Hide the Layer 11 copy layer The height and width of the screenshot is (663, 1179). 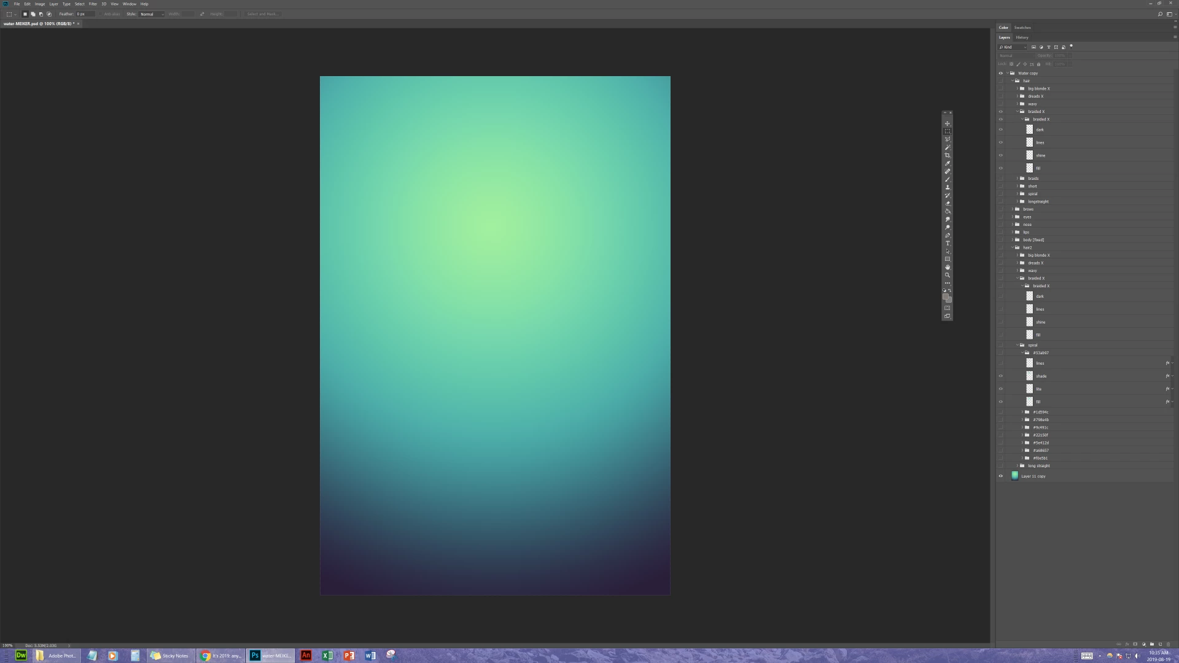(x=1000, y=476)
